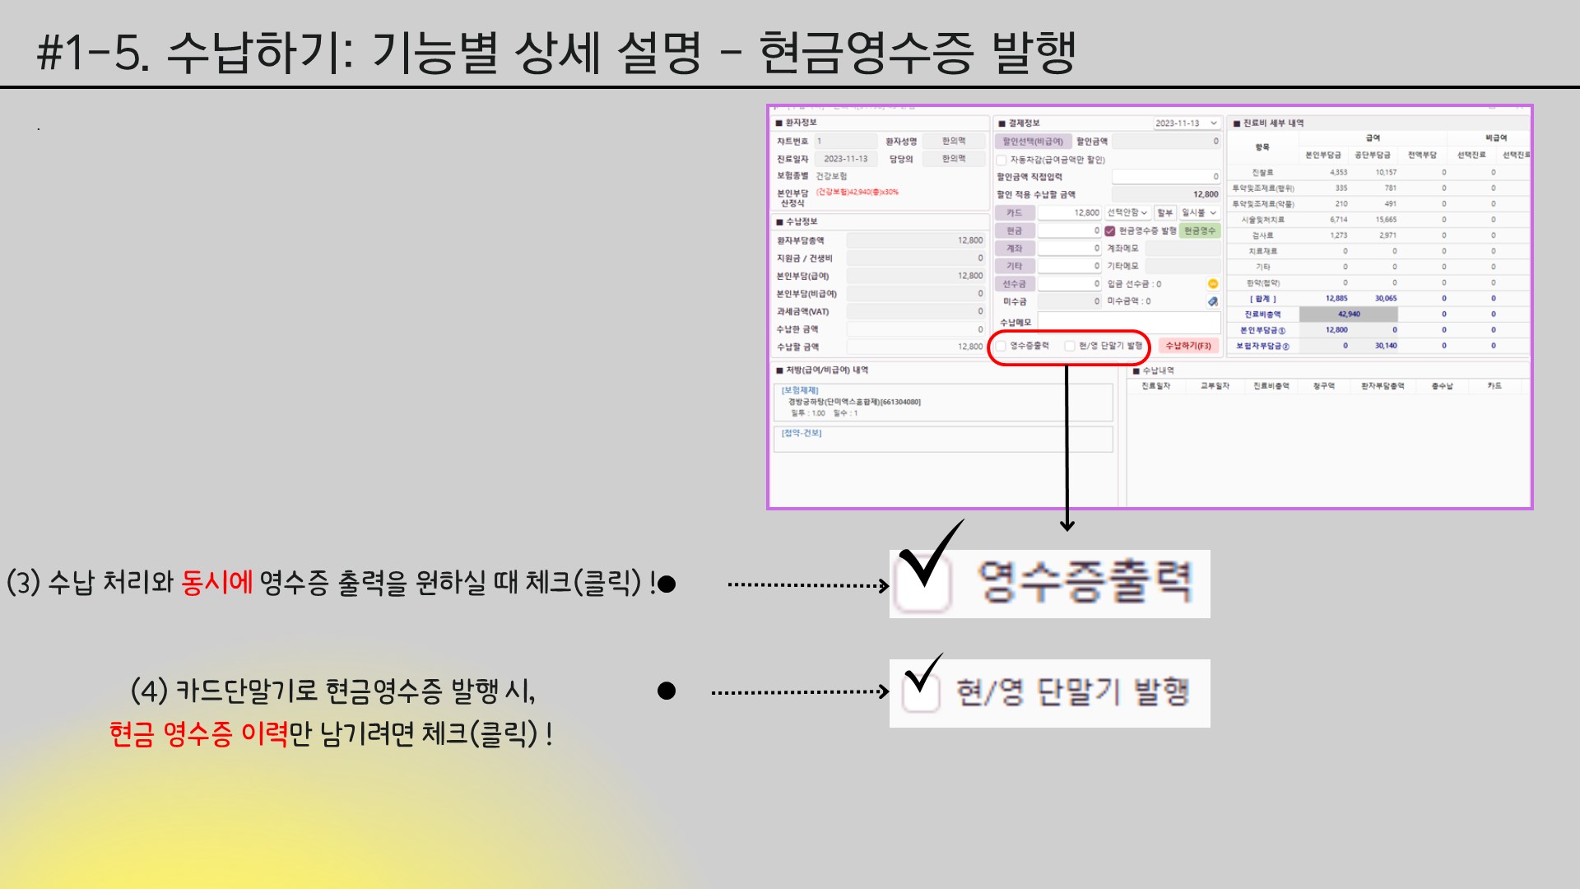Toggle 자동차감(급여금액만 할인) checkbox
Image resolution: width=1580 pixels, height=889 pixels.
pyautogui.click(x=1001, y=160)
